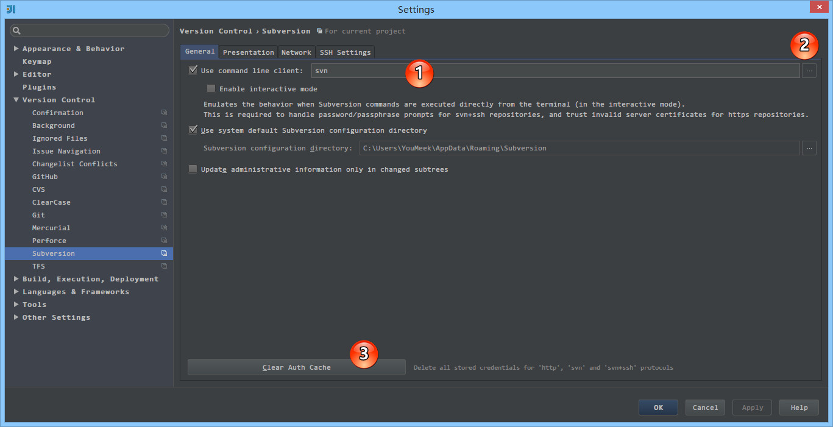Click the project-level icon next to Confirmation

(164, 113)
